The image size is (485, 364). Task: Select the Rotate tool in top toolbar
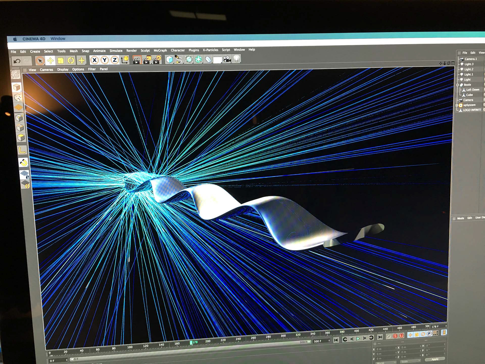71,60
